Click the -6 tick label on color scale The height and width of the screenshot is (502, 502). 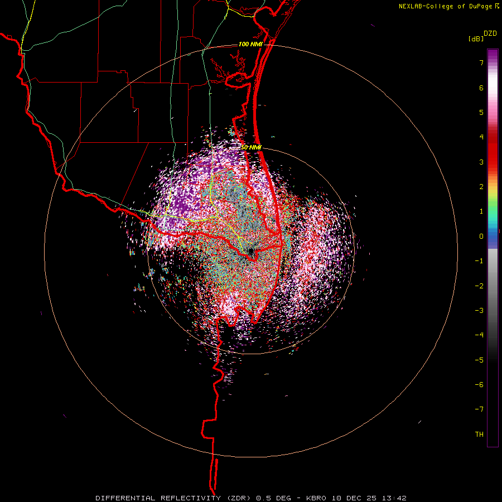(x=479, y=384)
